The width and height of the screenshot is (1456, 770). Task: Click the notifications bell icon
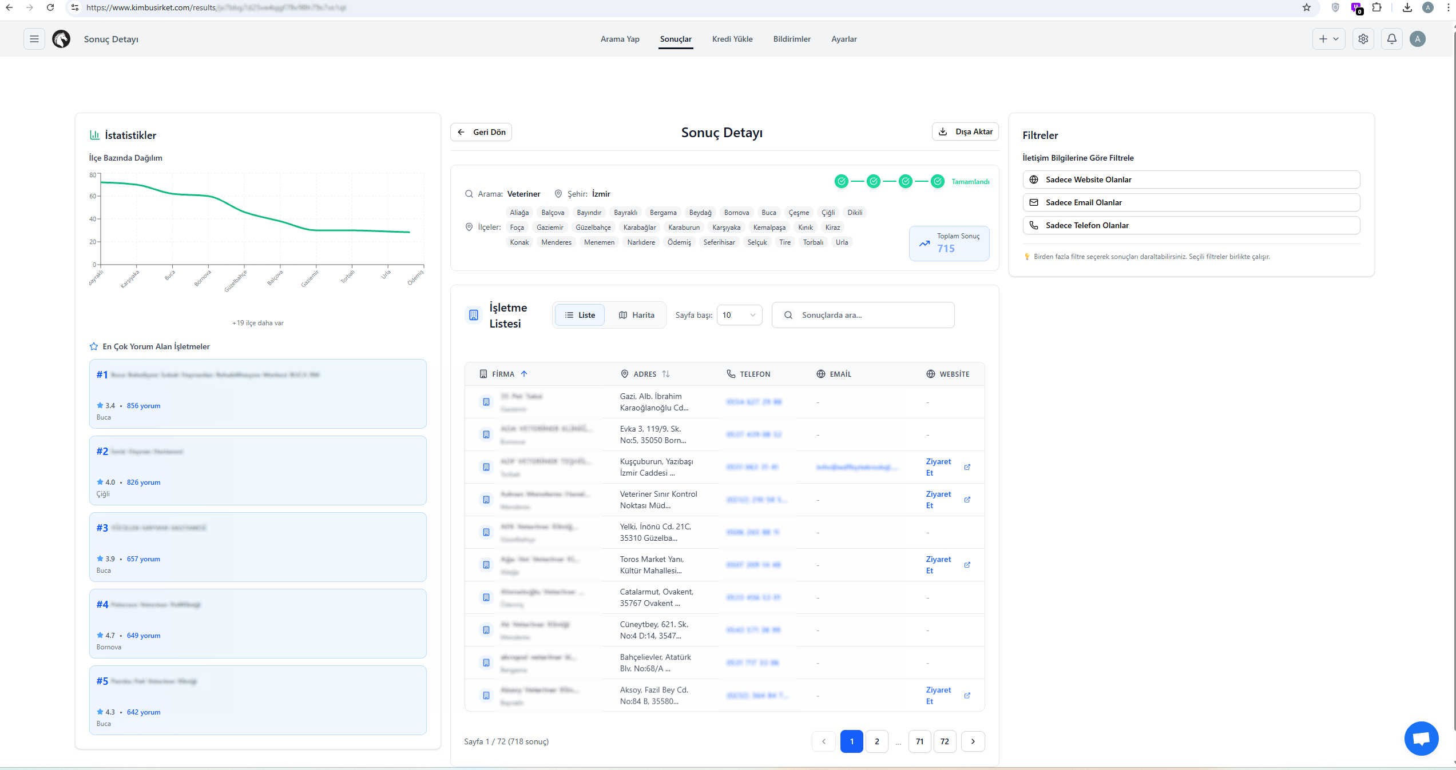pos(1392,39)
